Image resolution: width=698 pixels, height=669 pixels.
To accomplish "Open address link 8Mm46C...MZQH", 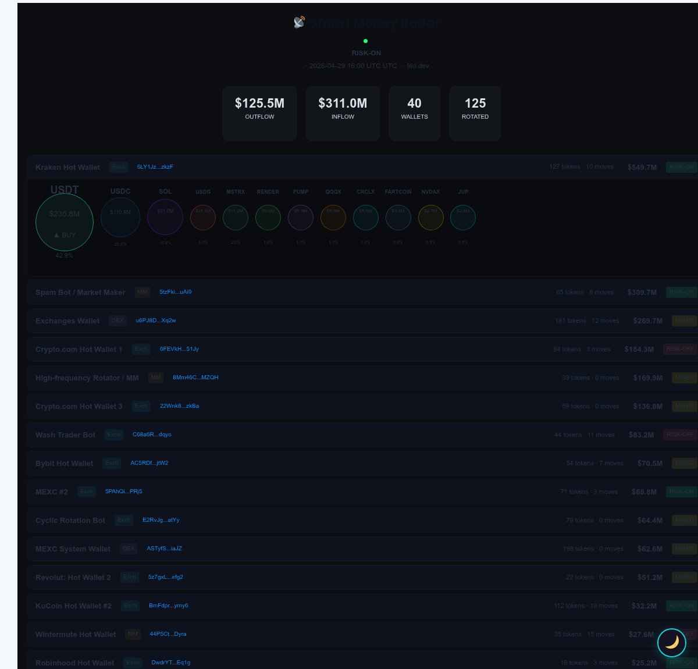I will click(195, 378).
